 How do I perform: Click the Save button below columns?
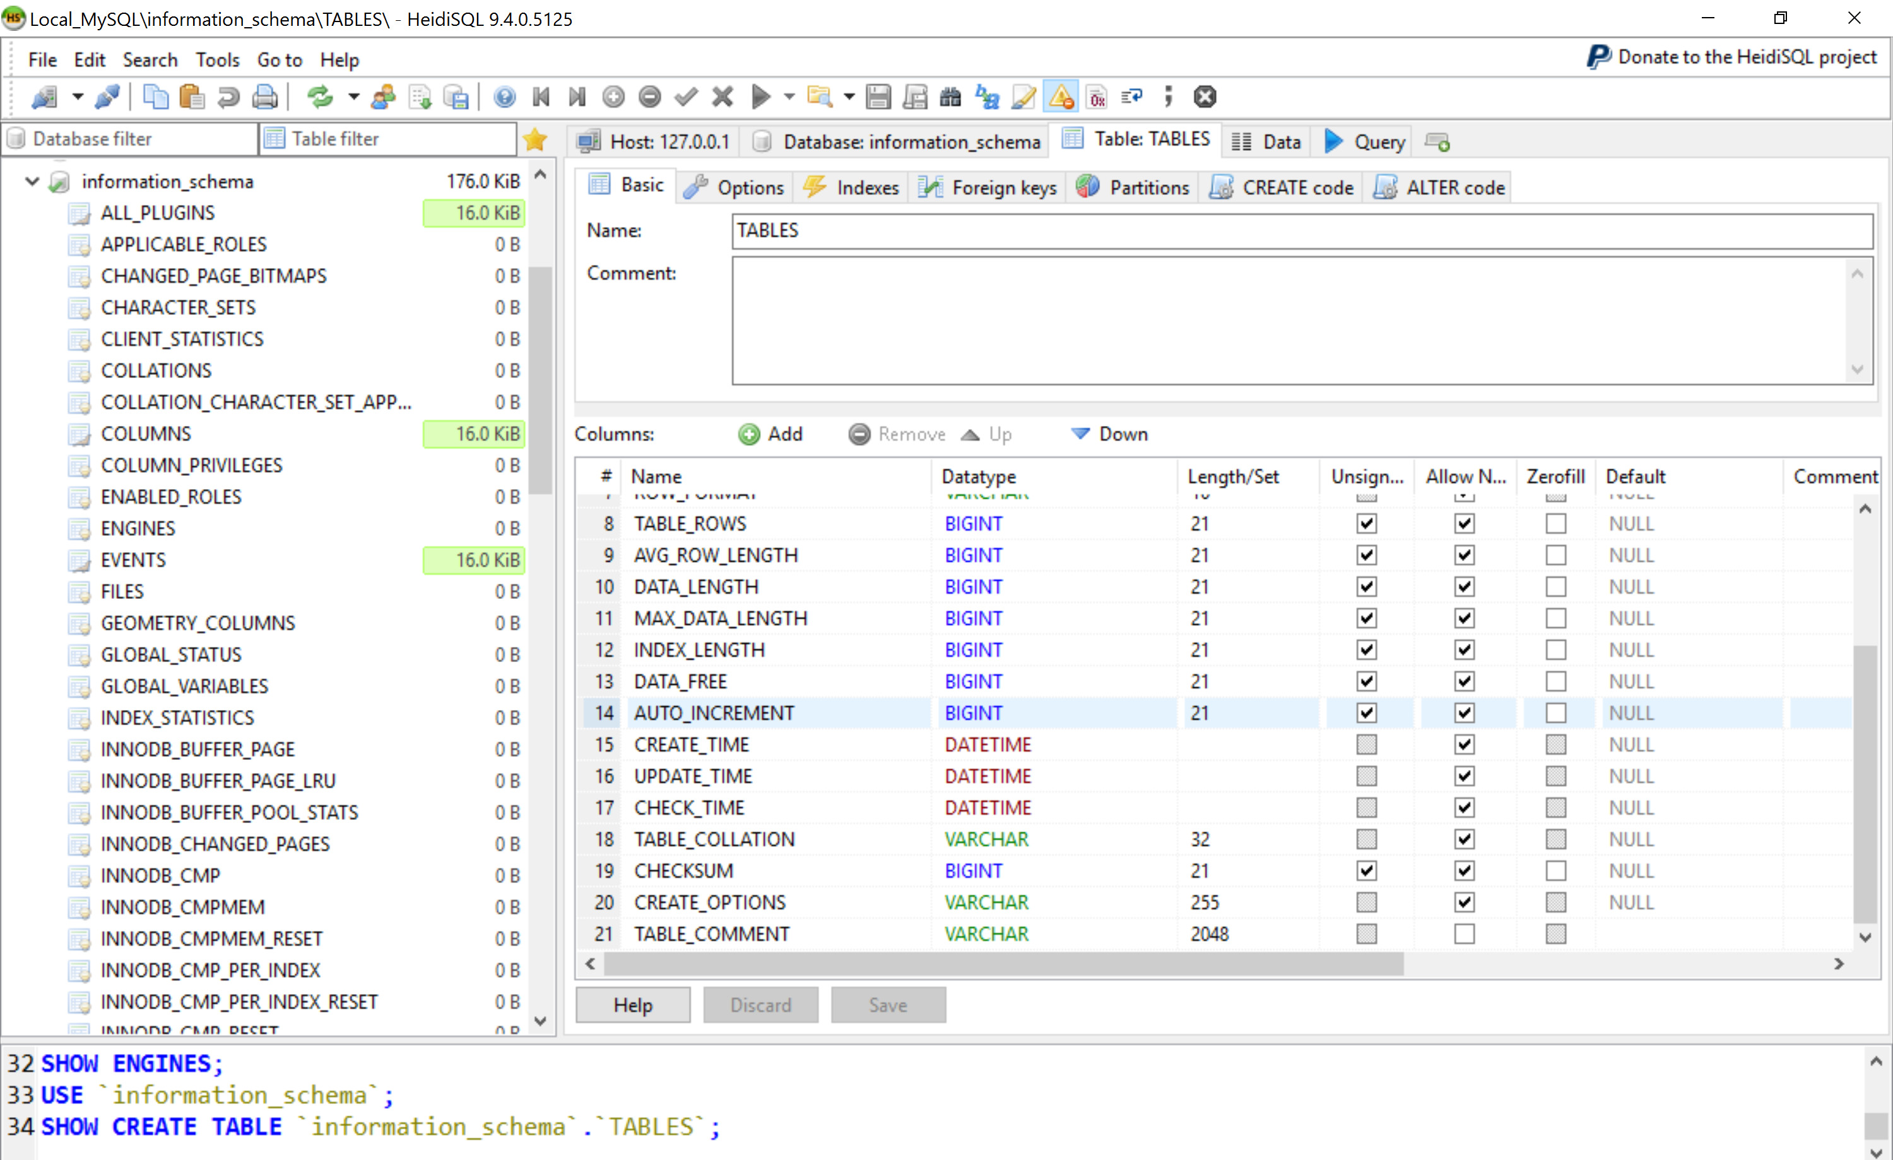[888, 1005]
